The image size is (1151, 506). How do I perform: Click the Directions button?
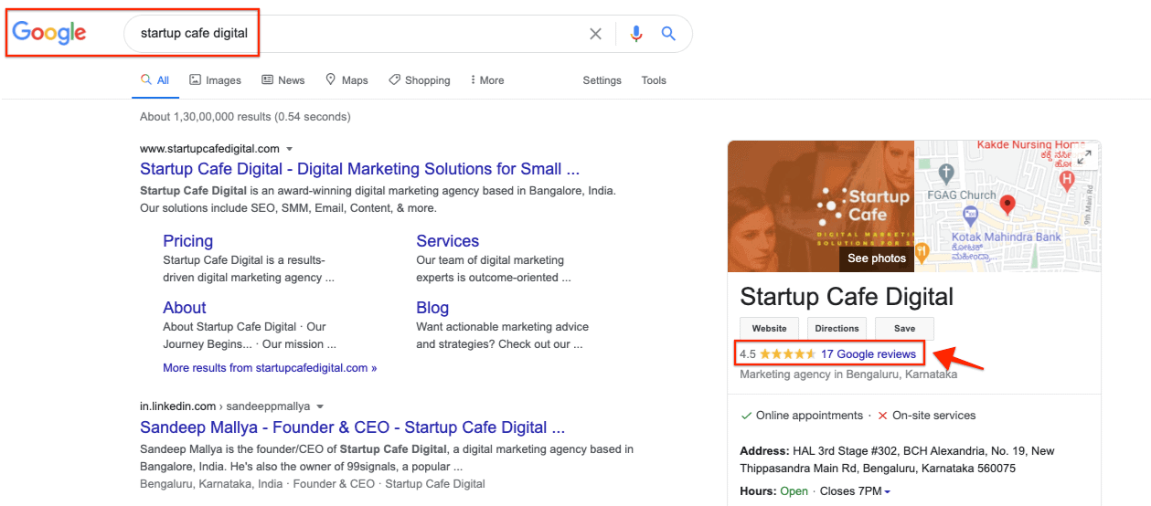[837, 329]
